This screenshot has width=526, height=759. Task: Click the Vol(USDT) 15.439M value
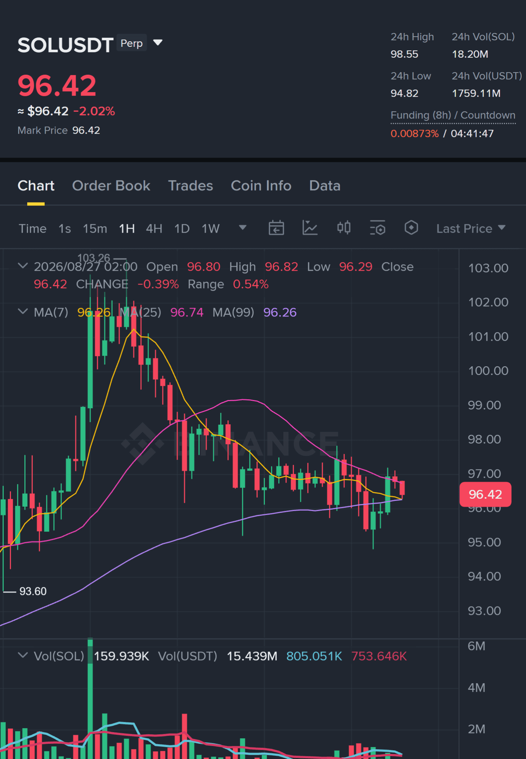[252, 656]
